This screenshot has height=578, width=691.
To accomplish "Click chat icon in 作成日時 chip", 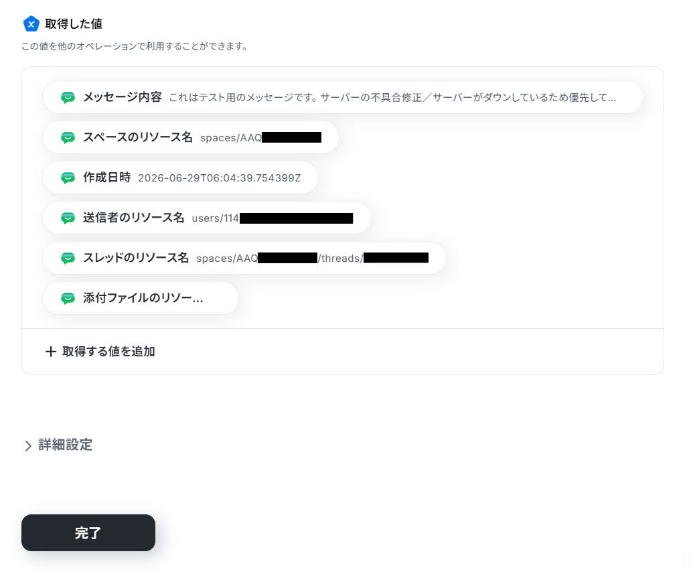I will [68, 177].
